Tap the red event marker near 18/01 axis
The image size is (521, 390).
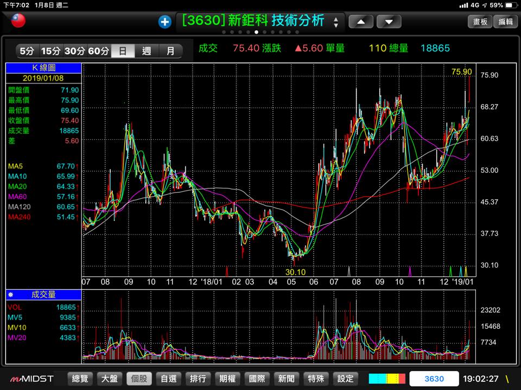(x=227, y=271)
